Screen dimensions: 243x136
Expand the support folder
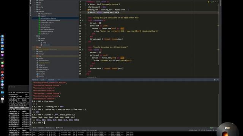[37, 16]
